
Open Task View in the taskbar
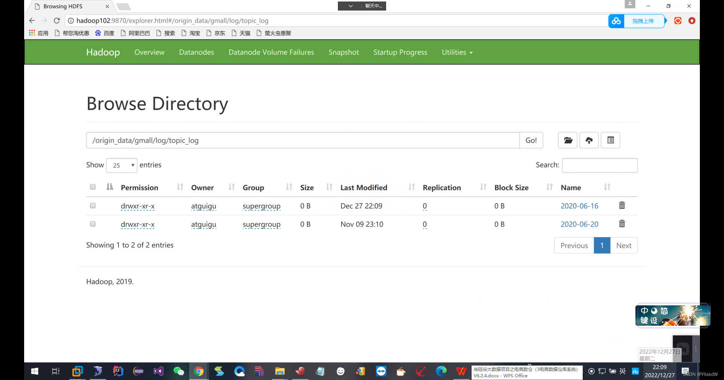coord(55,371)
